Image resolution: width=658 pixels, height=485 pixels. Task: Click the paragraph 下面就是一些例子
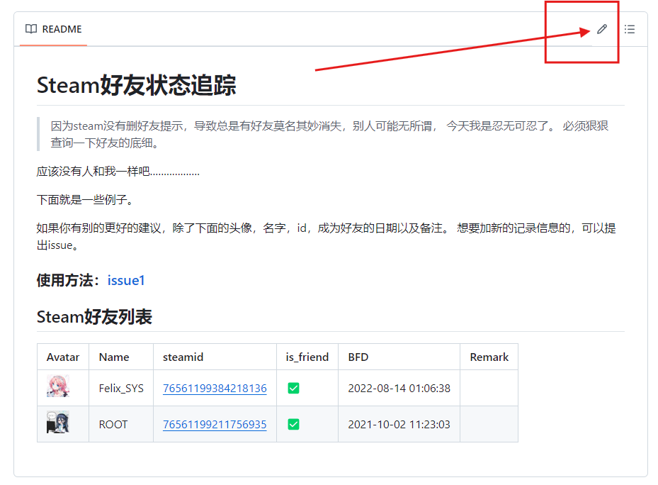[85, 200]
